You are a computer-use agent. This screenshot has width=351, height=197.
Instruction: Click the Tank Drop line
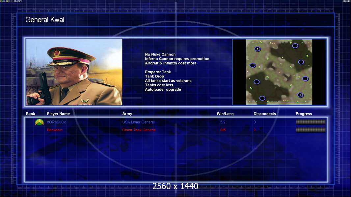pyautogui.click(x=154, y=76)
